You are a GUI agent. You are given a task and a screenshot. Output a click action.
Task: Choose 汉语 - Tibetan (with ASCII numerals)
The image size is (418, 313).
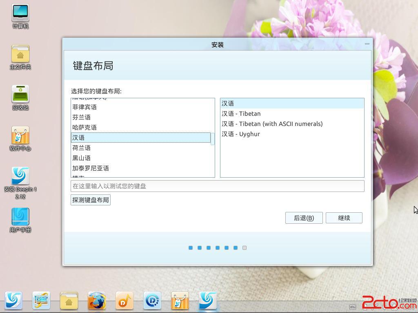(x=292, y=124)
